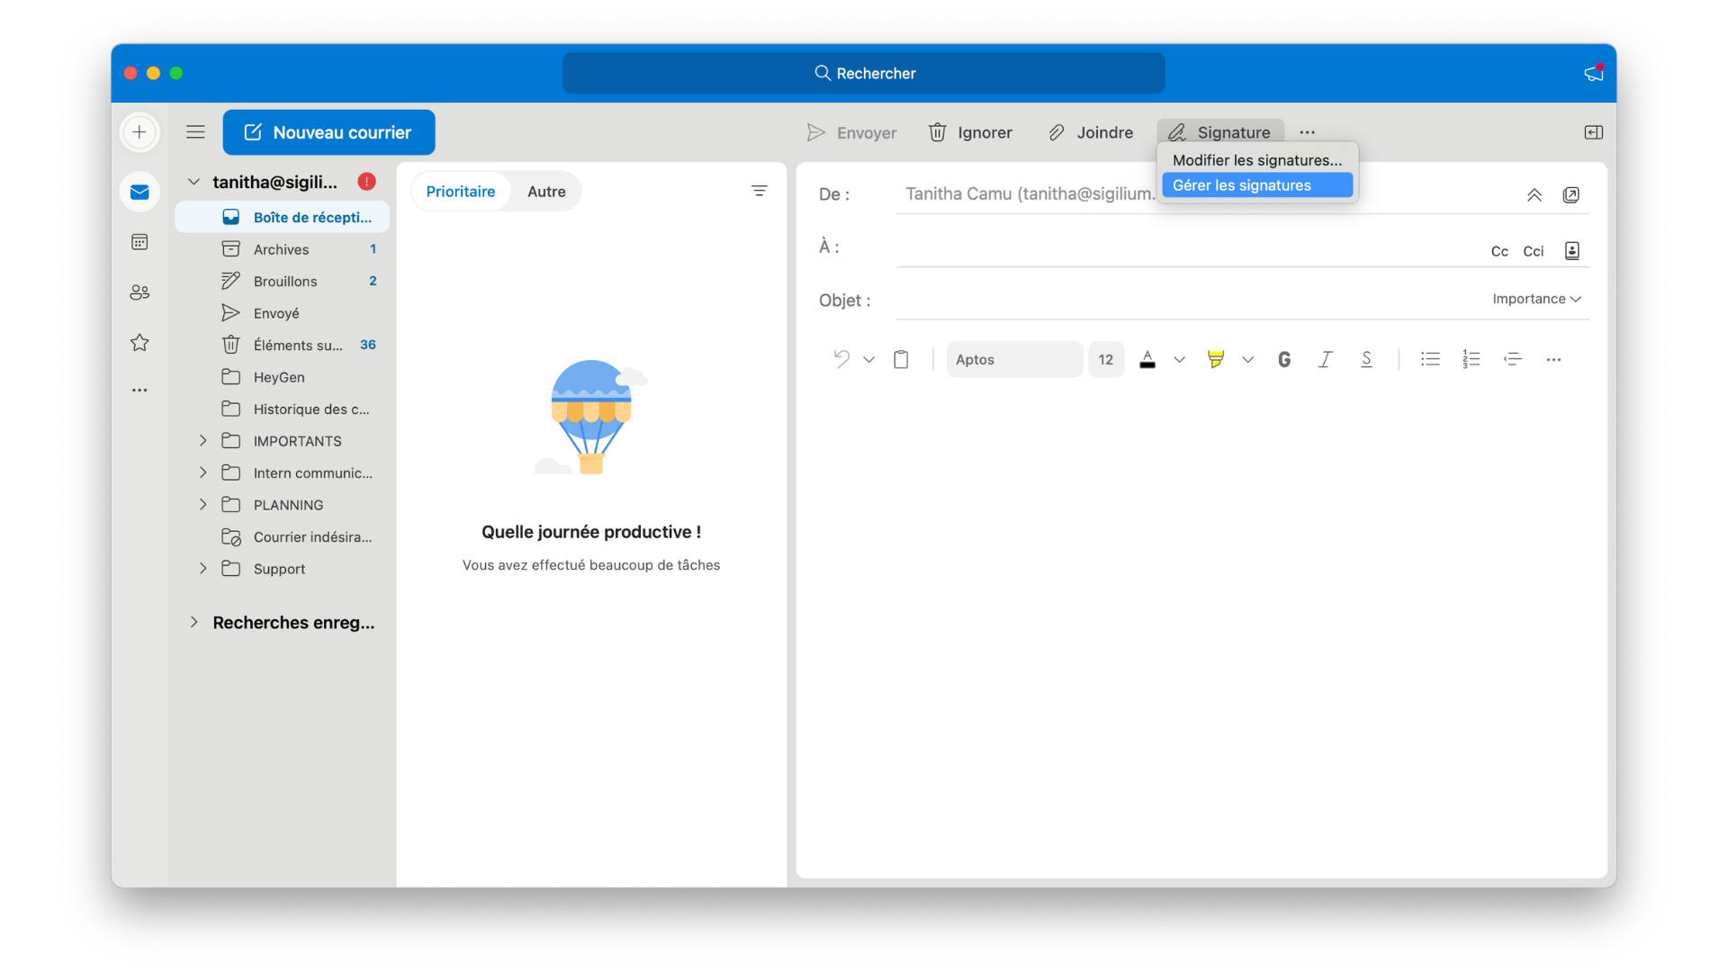Viewport: 1728px width, 972px height.
Task: Open the calendar view in sidebar
Action: 139,242
